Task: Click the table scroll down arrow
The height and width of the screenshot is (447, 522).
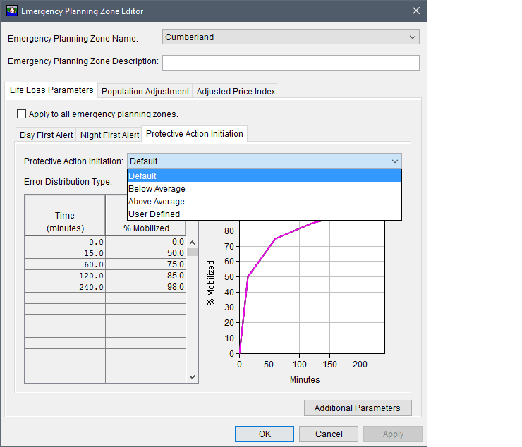Action: tap(193, 377)
